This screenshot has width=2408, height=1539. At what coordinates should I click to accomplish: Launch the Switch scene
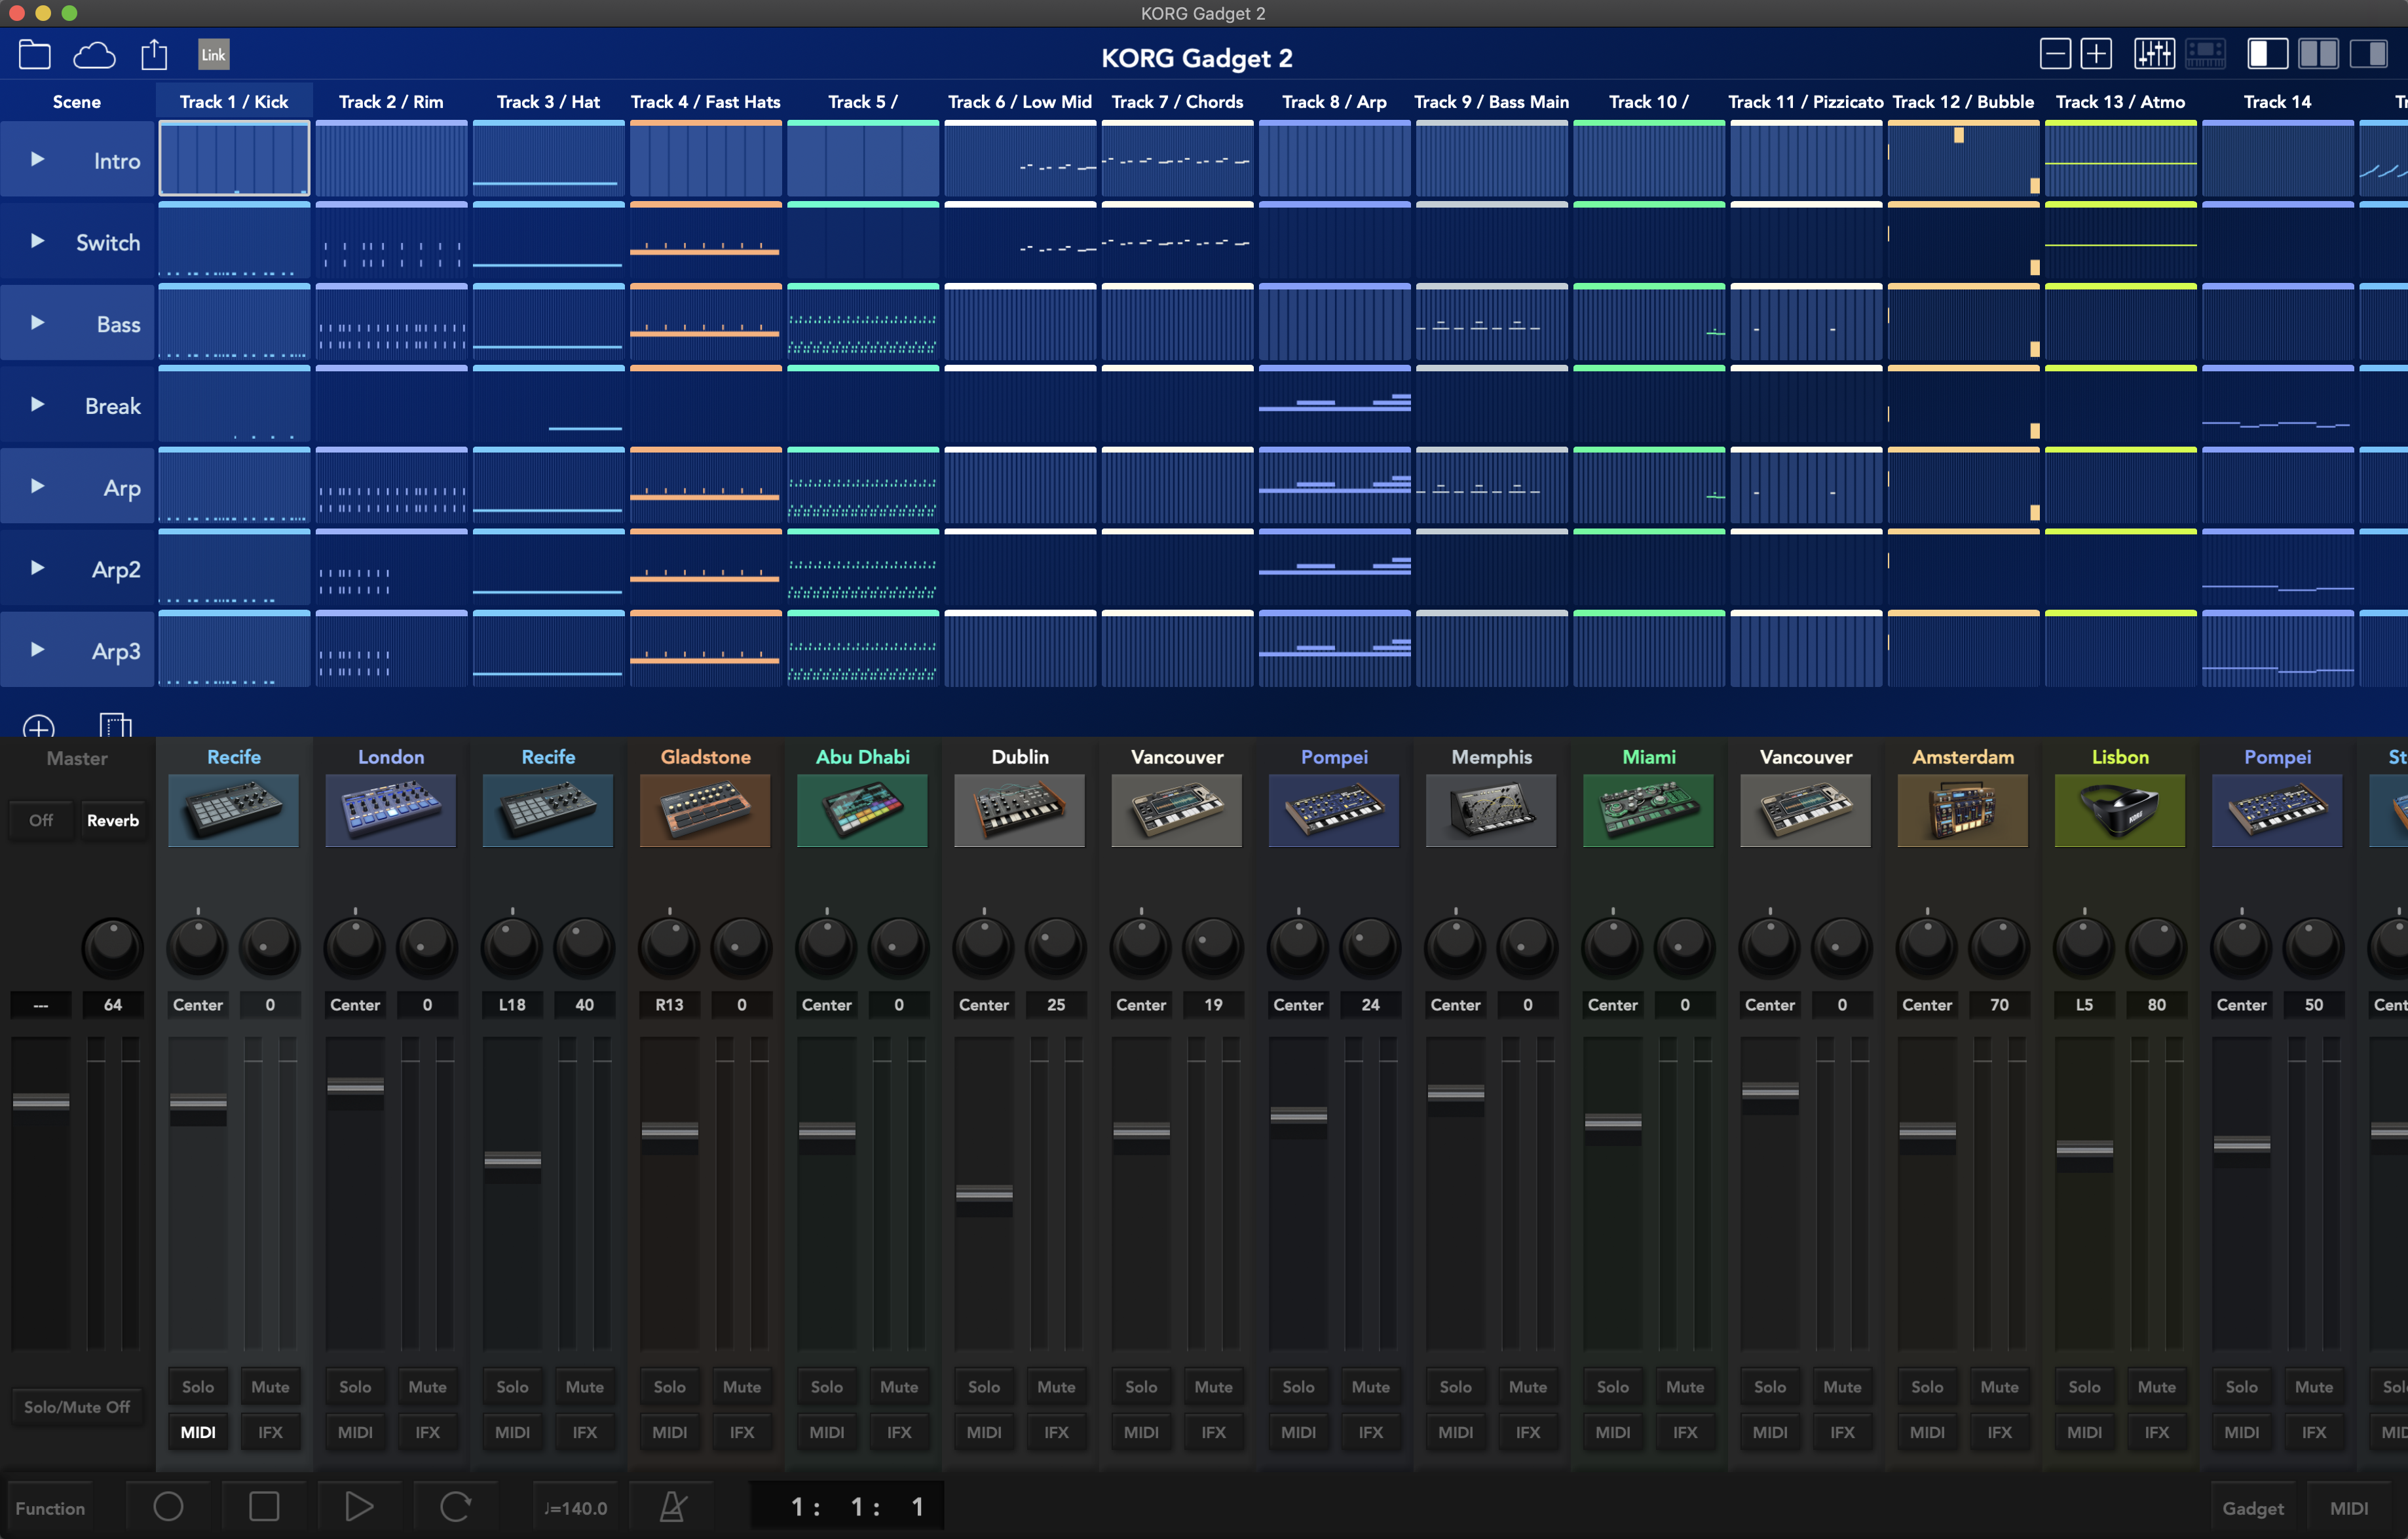click(37, 241)
